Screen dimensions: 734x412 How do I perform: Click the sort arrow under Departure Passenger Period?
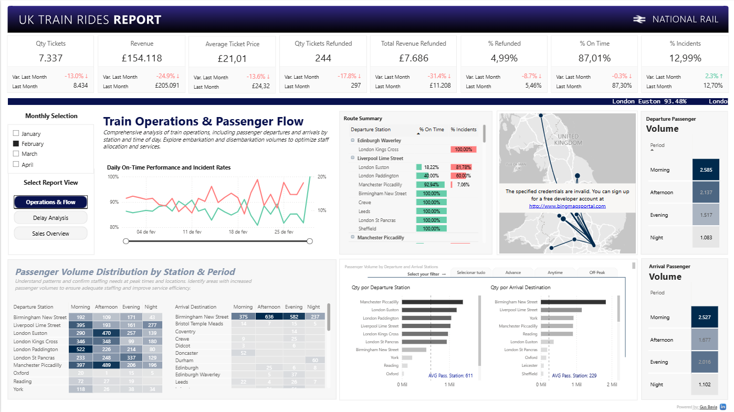point(652,150)
